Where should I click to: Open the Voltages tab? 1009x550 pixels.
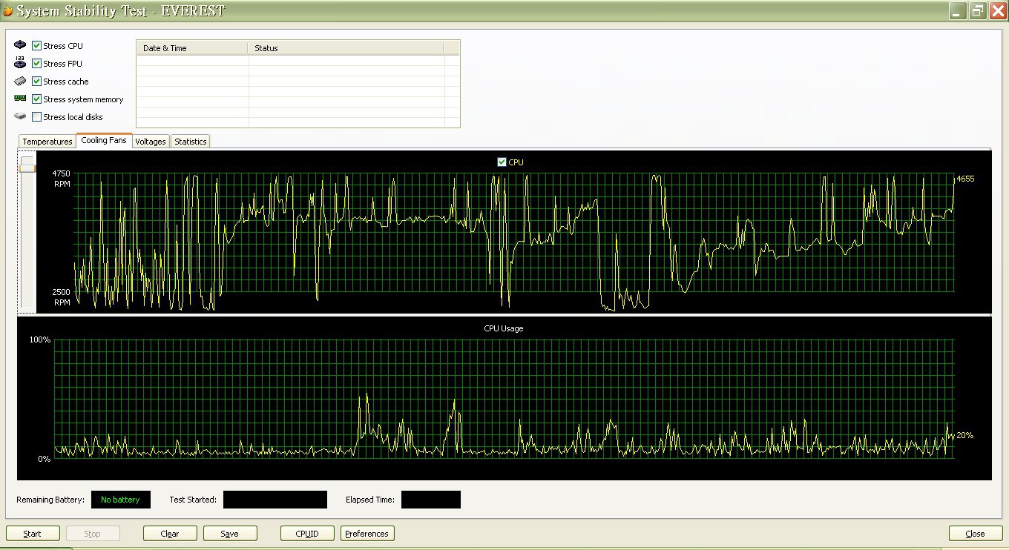151,142
